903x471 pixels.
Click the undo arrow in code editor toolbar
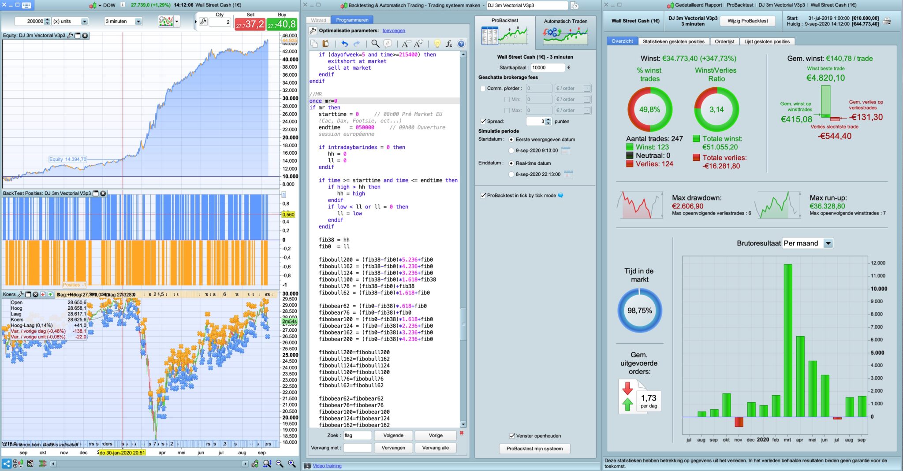(344, 44)
